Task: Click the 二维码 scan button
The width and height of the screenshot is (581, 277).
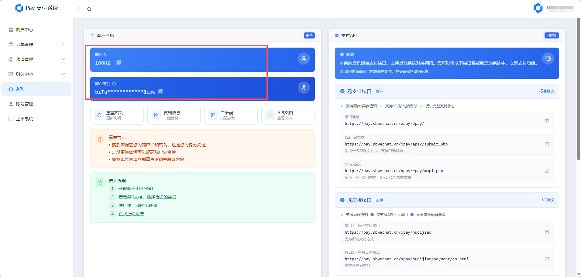Action: tap(231, 115)
